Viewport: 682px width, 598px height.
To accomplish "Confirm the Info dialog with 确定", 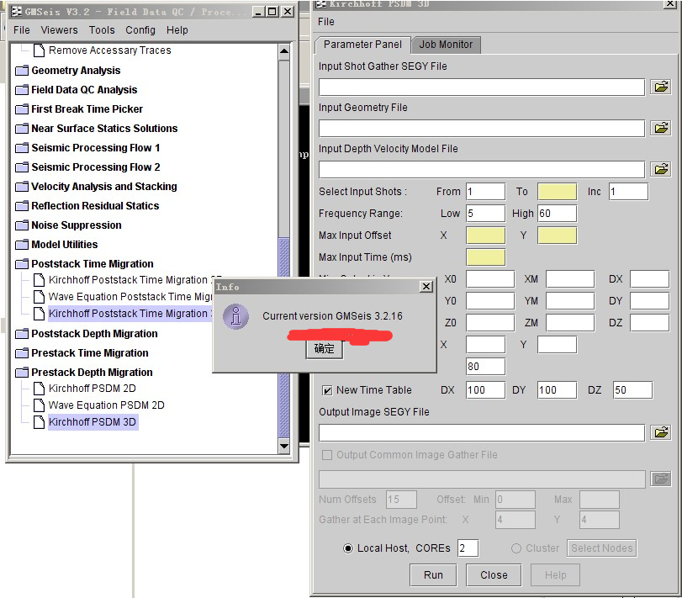I will pos(324,349).
